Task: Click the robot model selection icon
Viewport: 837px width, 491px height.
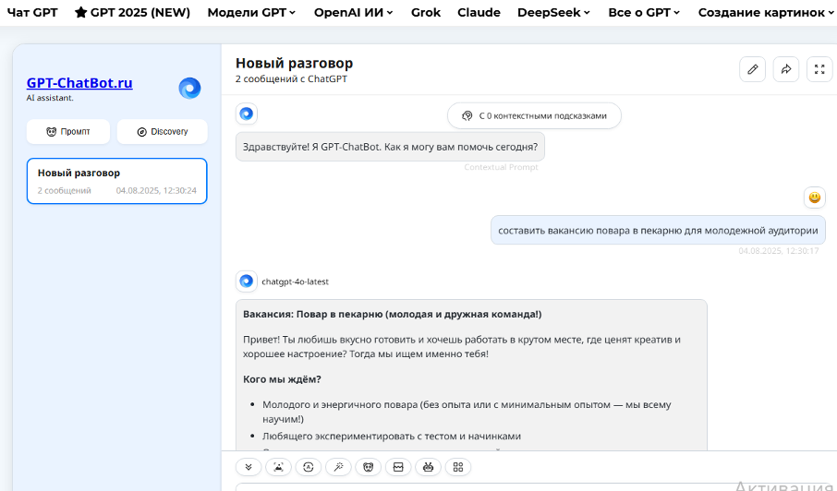Action: pos(428,467)
